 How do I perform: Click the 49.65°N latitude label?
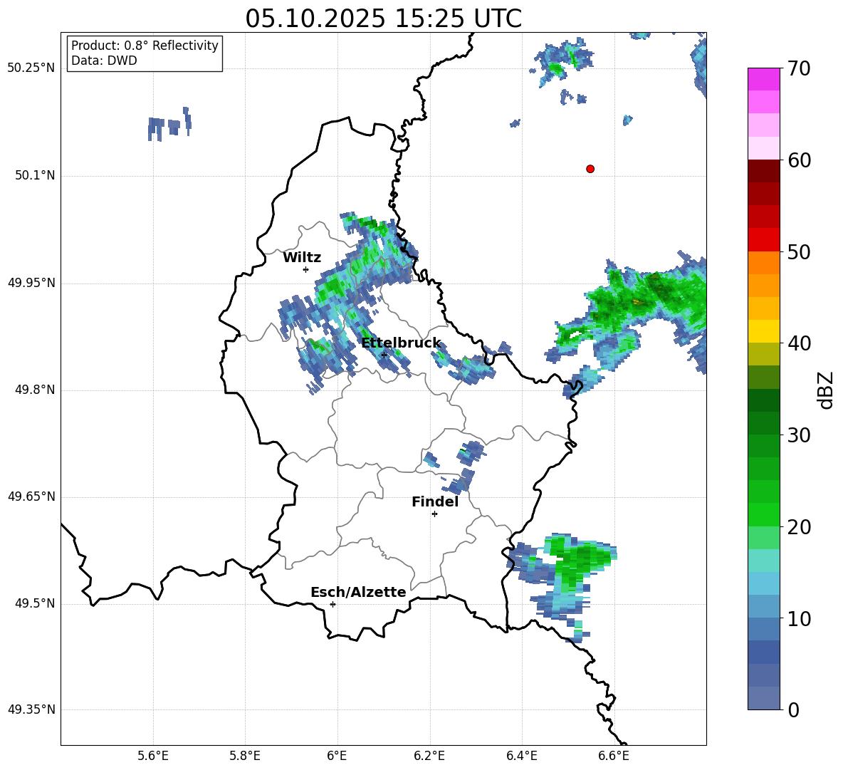click(x=31, y=496)
